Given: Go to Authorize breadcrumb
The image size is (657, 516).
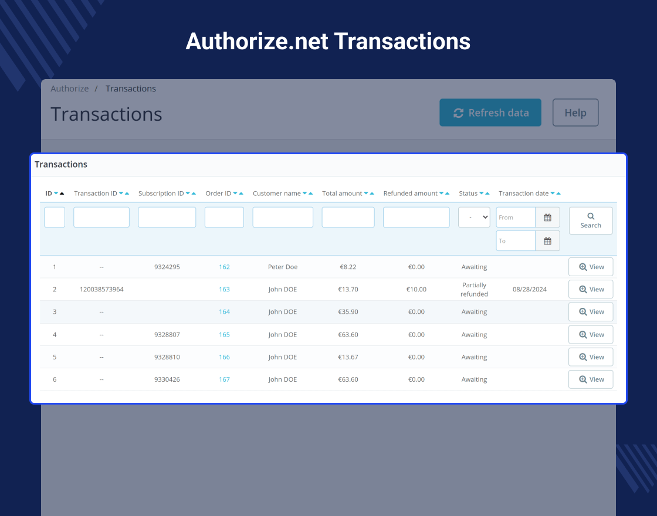Looking at the screenshot, I should click(70, 89).
